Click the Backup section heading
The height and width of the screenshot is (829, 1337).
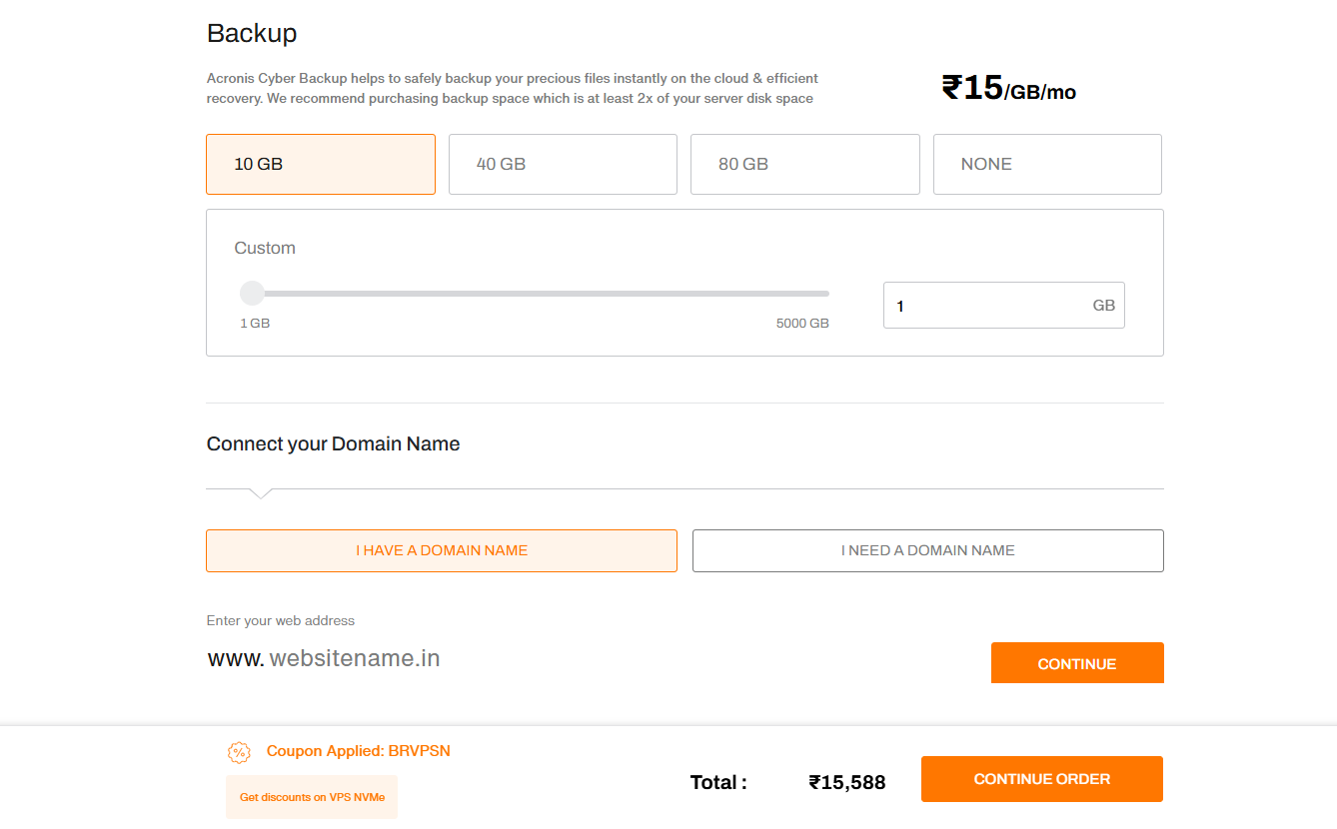[x=252, y=33]
